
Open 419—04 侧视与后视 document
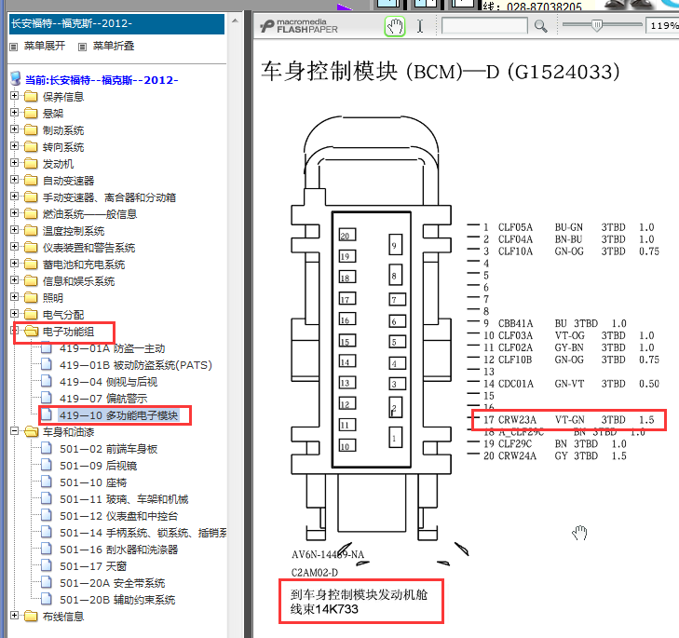(108, 382)
